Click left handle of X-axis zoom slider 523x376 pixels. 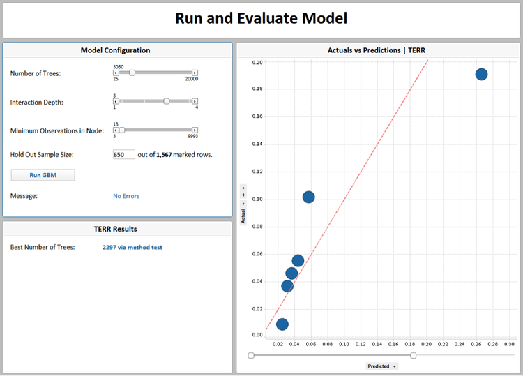tap(251, 355)
